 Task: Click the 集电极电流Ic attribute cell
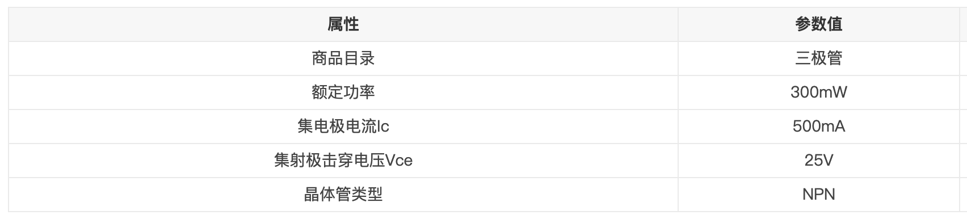click(343, 127)
